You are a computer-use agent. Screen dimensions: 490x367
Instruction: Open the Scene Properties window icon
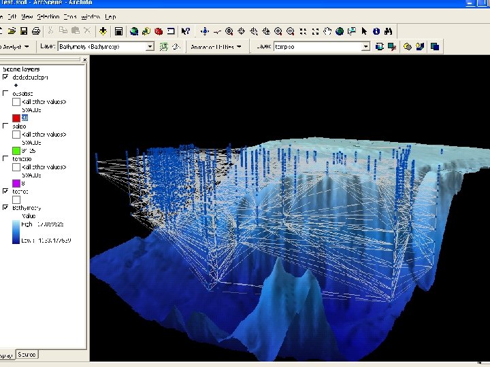[118, 31]
